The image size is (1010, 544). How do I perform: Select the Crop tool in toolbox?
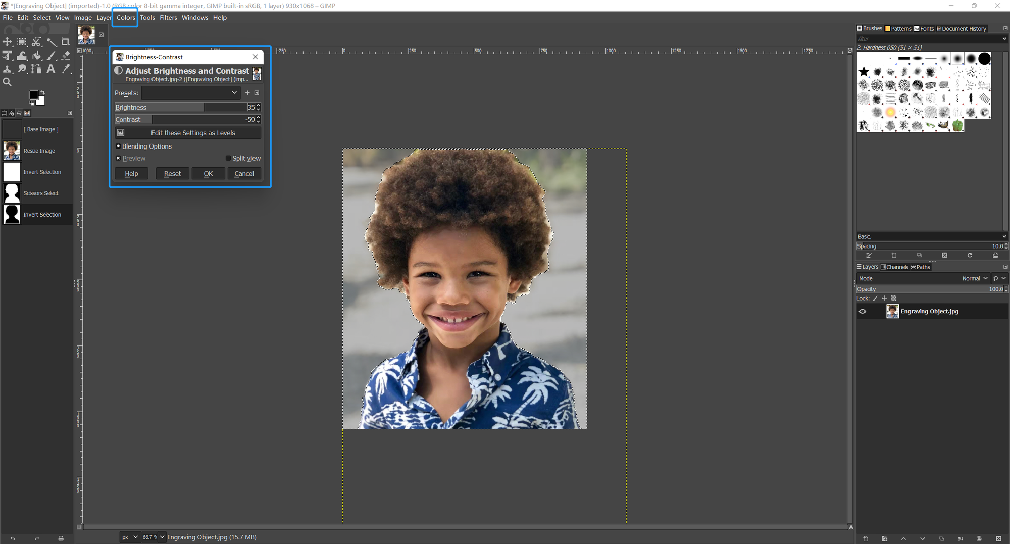(x=65, y=42)
